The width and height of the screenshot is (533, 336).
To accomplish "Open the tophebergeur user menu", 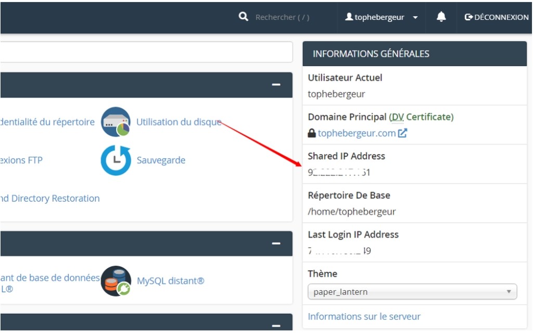I will (x=381, y=17).
